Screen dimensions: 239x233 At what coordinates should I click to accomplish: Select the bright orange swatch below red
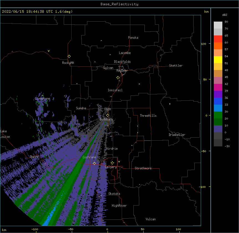click(x=218, y=46)
